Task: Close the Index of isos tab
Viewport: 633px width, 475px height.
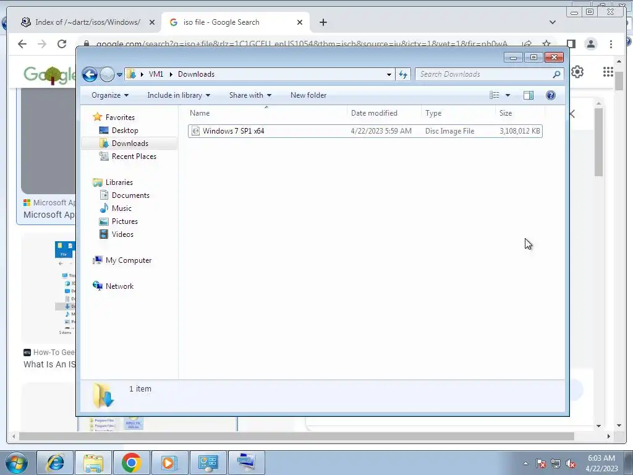Action: click(152, 22)
